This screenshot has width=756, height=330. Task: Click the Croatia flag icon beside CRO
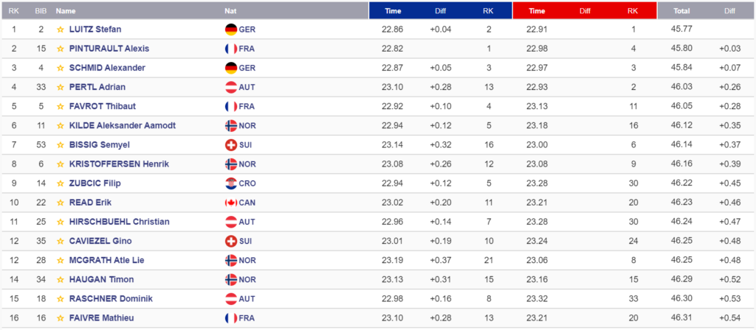point(231,183)
